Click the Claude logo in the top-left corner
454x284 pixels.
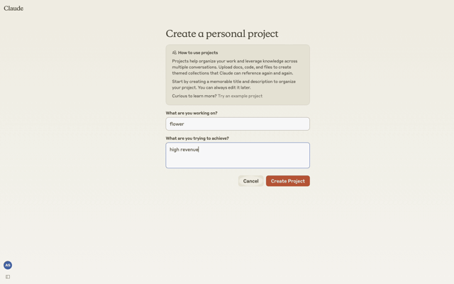[13, 8]
